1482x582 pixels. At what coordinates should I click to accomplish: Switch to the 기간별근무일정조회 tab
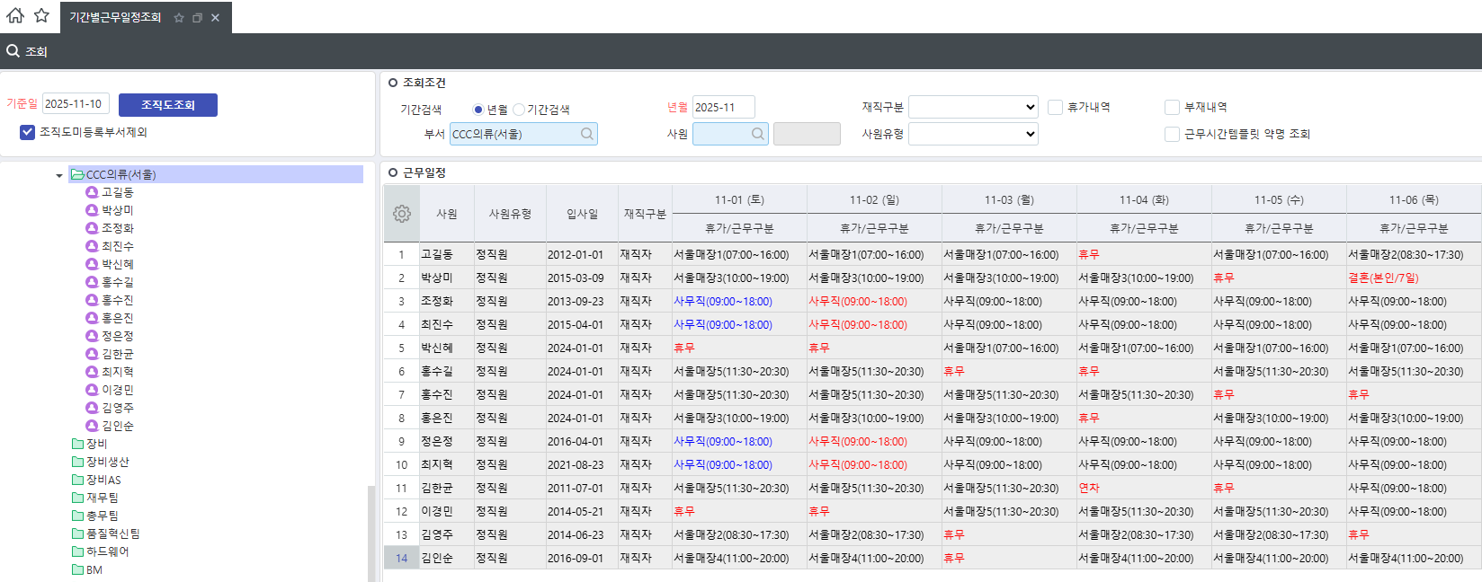coord(115,18)
